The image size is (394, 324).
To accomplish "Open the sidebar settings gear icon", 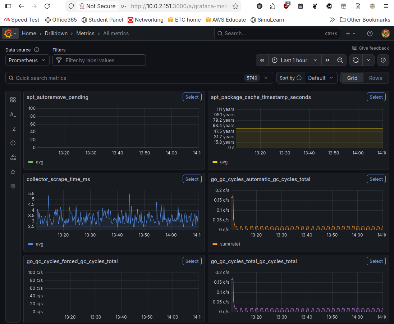I will [x=13, y=186].
